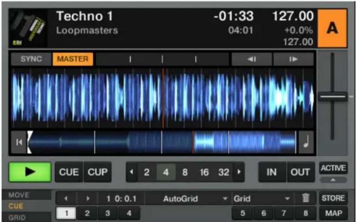Show larger loop sizes with the right arrow
The image size is (356, 222).
pos(239,172)
